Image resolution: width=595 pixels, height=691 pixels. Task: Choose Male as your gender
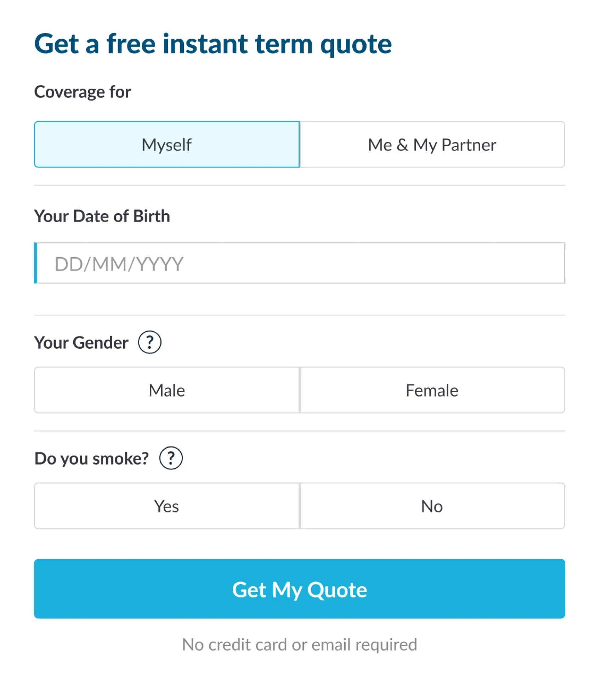[166, 390]
